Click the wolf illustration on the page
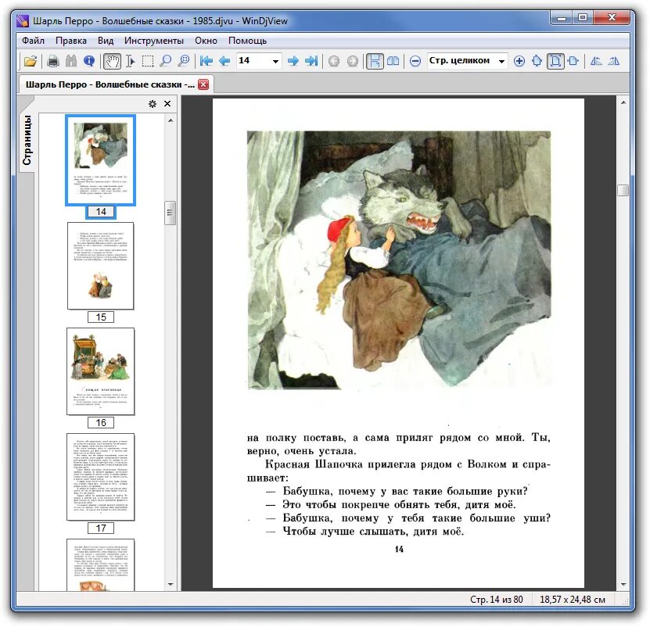 pos(399,260)
